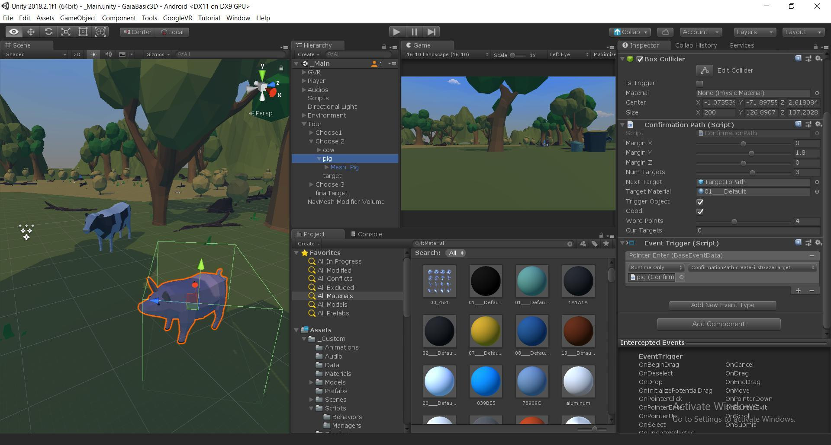Select the Scale tool
The image size is (831, 445).
pos(66,32)
